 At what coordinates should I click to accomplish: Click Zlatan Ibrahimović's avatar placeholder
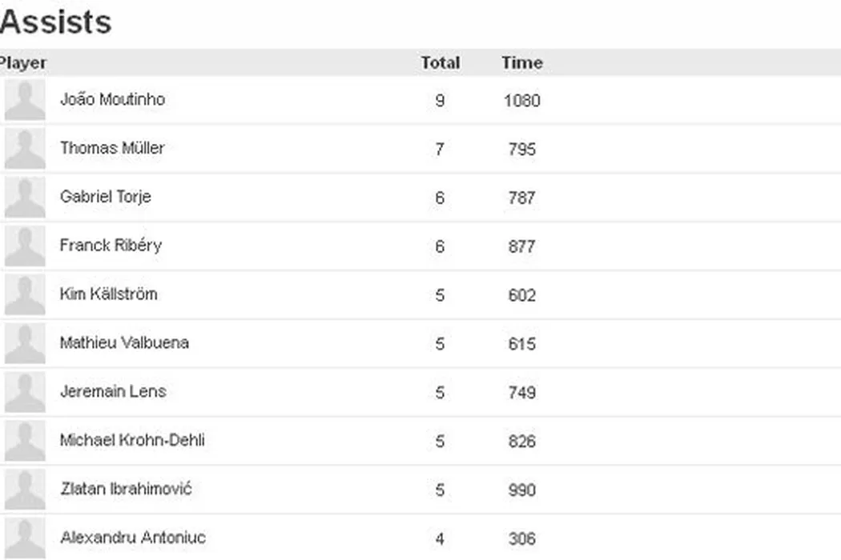(x=25, y=490)
